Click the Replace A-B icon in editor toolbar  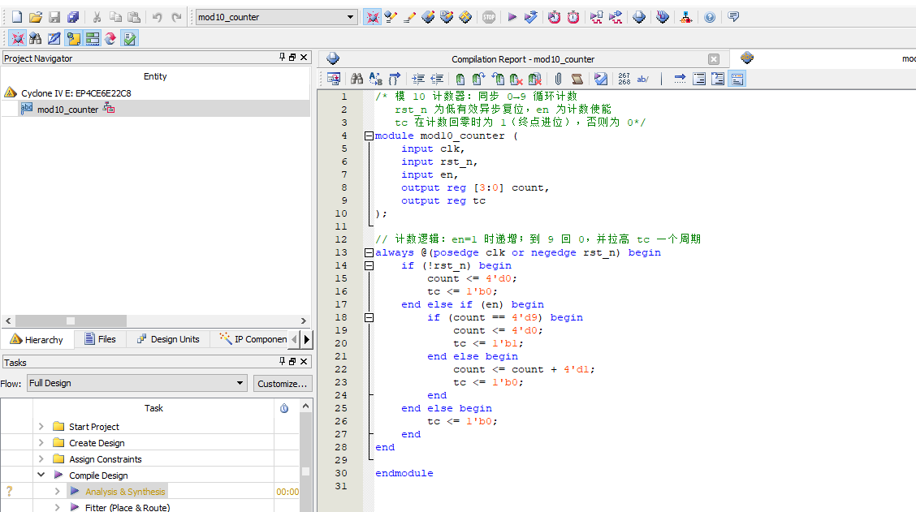coord(376,79)
